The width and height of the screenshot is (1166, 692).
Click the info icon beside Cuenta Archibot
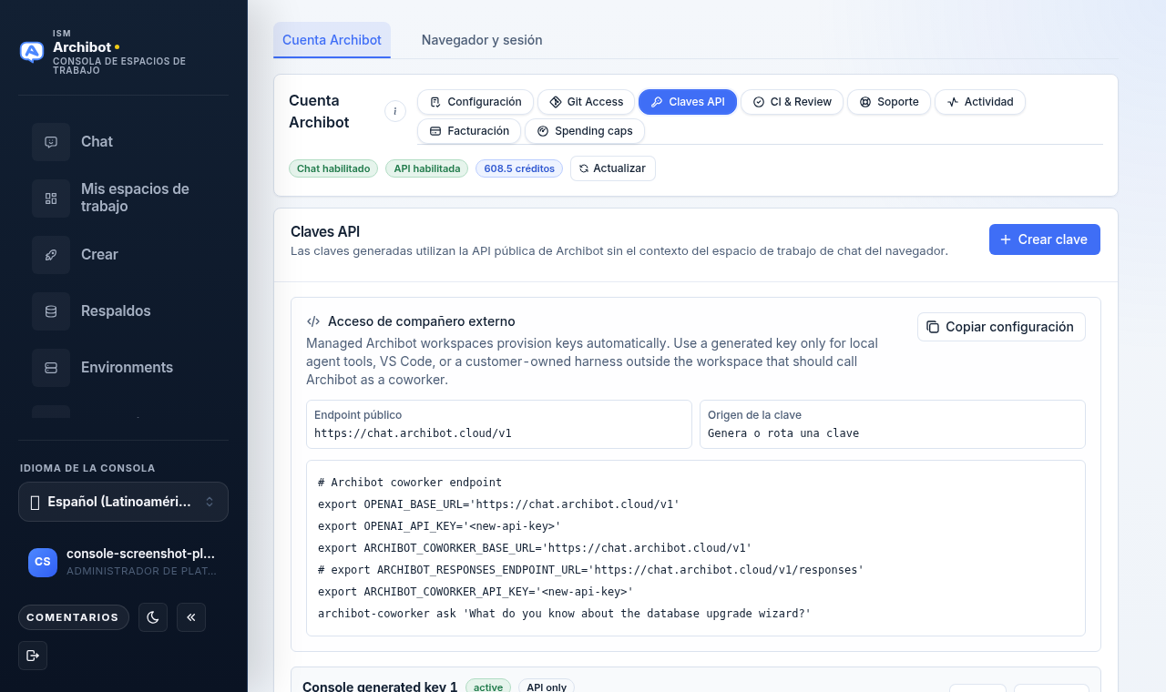click(x=395, y=111)
